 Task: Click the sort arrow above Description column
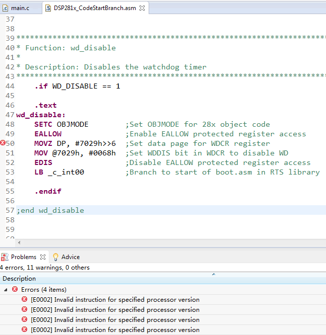213,274
